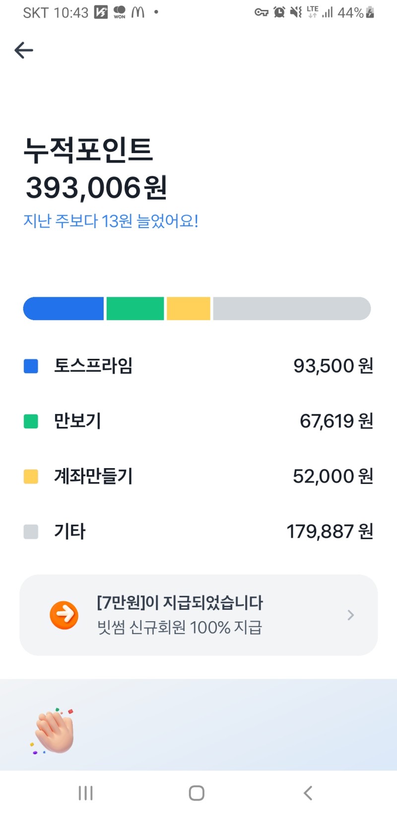
Task: Select the 토스프라임 points row
Action: [198, 366]
